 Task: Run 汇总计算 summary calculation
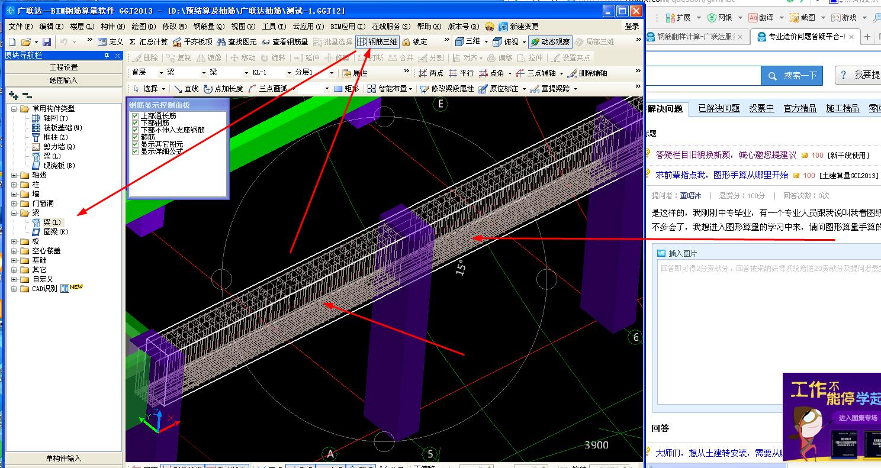[x=148, y=42]
